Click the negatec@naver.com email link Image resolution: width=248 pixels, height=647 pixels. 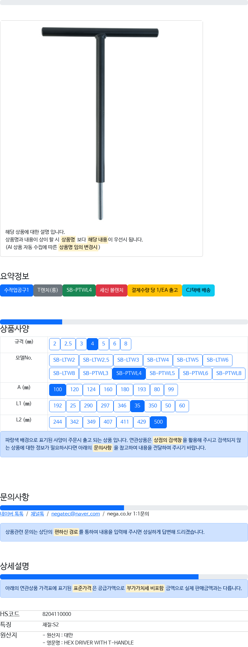(x=75, y=514)
